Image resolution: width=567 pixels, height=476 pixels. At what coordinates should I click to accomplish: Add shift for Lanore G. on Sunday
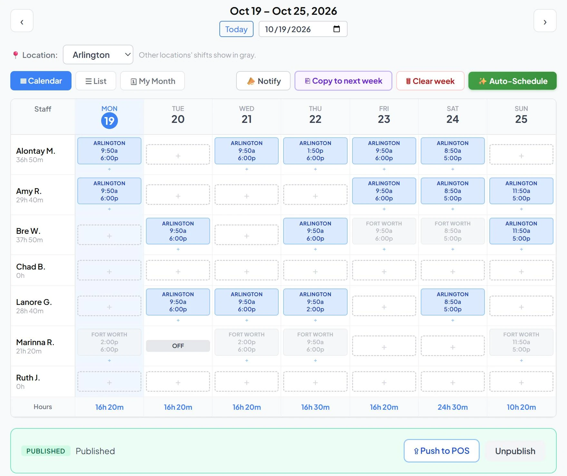521,306
